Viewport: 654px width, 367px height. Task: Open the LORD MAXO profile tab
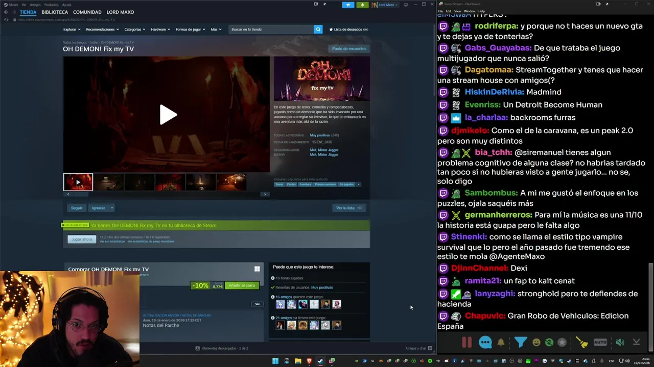tap(120, 12)
